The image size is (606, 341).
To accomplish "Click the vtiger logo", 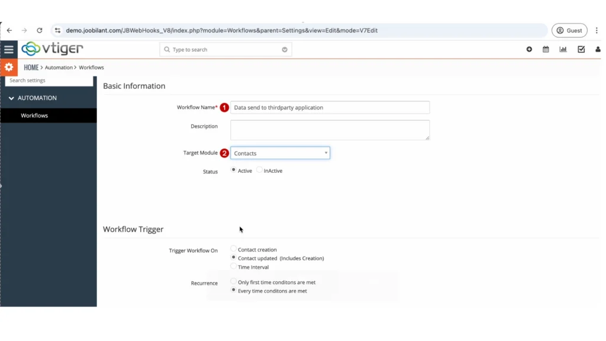I will (52, 49).
